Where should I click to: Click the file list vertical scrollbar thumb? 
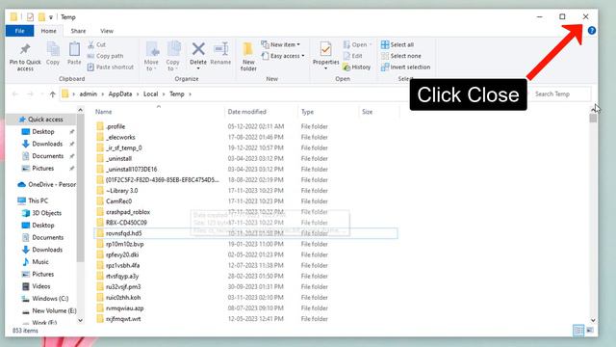pos(593,119)
